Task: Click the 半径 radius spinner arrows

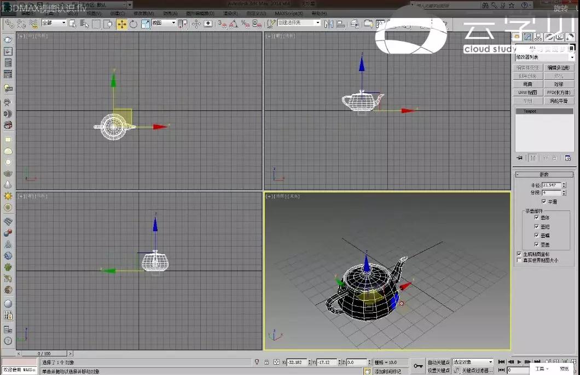Action: point(564,185)
